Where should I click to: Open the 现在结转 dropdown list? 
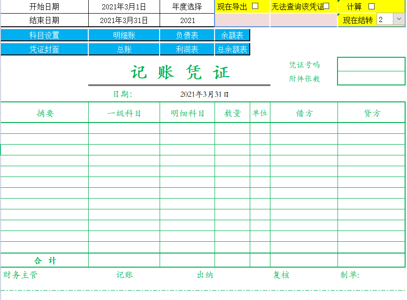[x=400, y=20]
